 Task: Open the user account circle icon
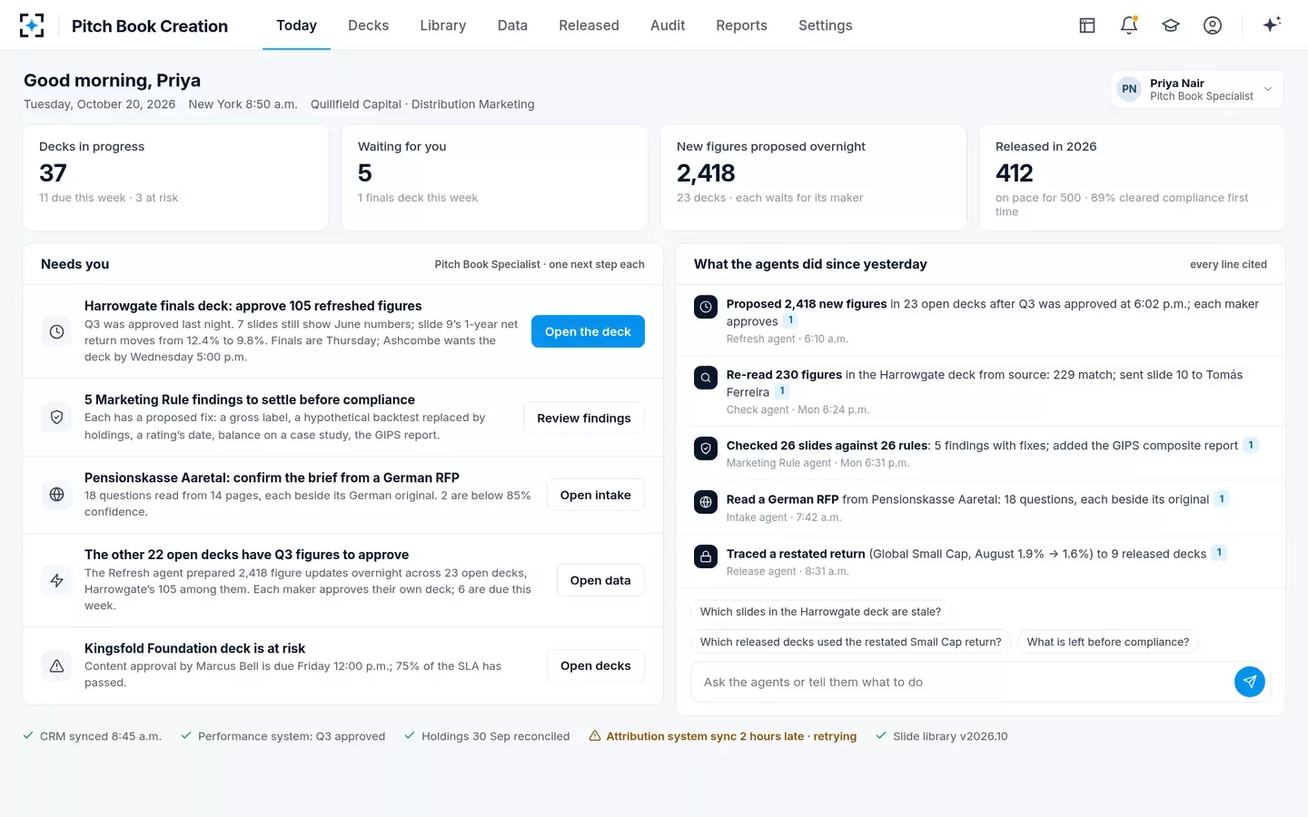pyautogui.click(x=1213, y=25)
